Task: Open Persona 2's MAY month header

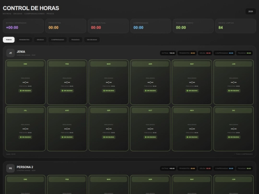Action: (x=192, y=179)
